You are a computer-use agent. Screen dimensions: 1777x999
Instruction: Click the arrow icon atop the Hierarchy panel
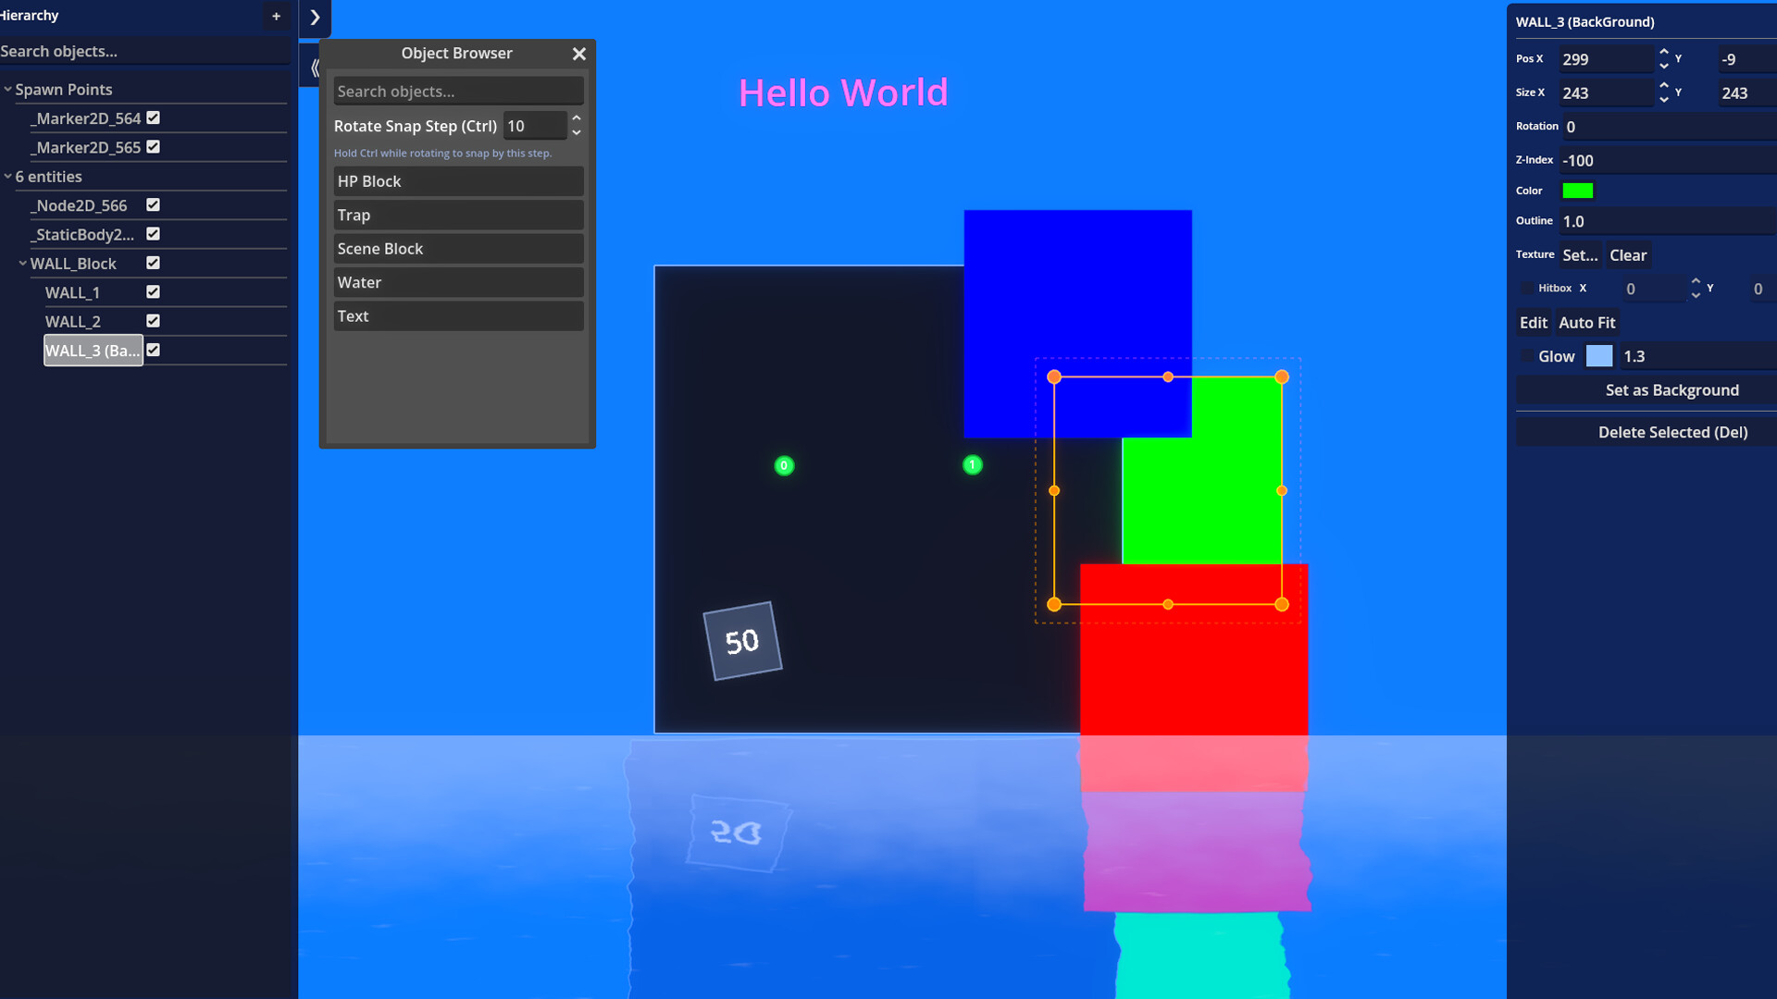coord(315,18)
